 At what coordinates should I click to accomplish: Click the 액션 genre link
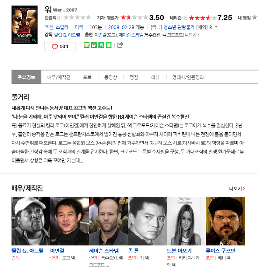[x=49, y=27]
